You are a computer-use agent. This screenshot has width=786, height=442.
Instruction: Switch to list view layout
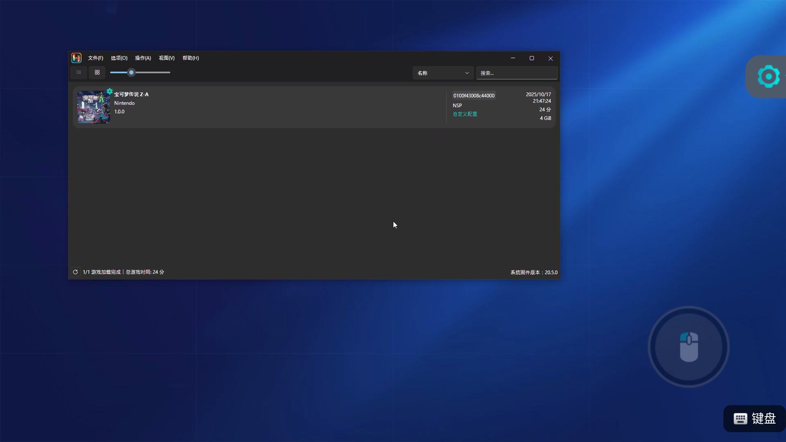[x=79, y=72]
